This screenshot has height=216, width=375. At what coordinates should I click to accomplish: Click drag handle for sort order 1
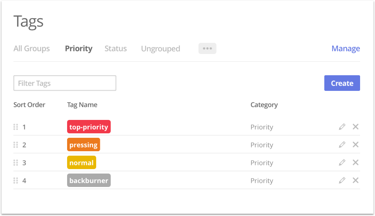[16, 127]
